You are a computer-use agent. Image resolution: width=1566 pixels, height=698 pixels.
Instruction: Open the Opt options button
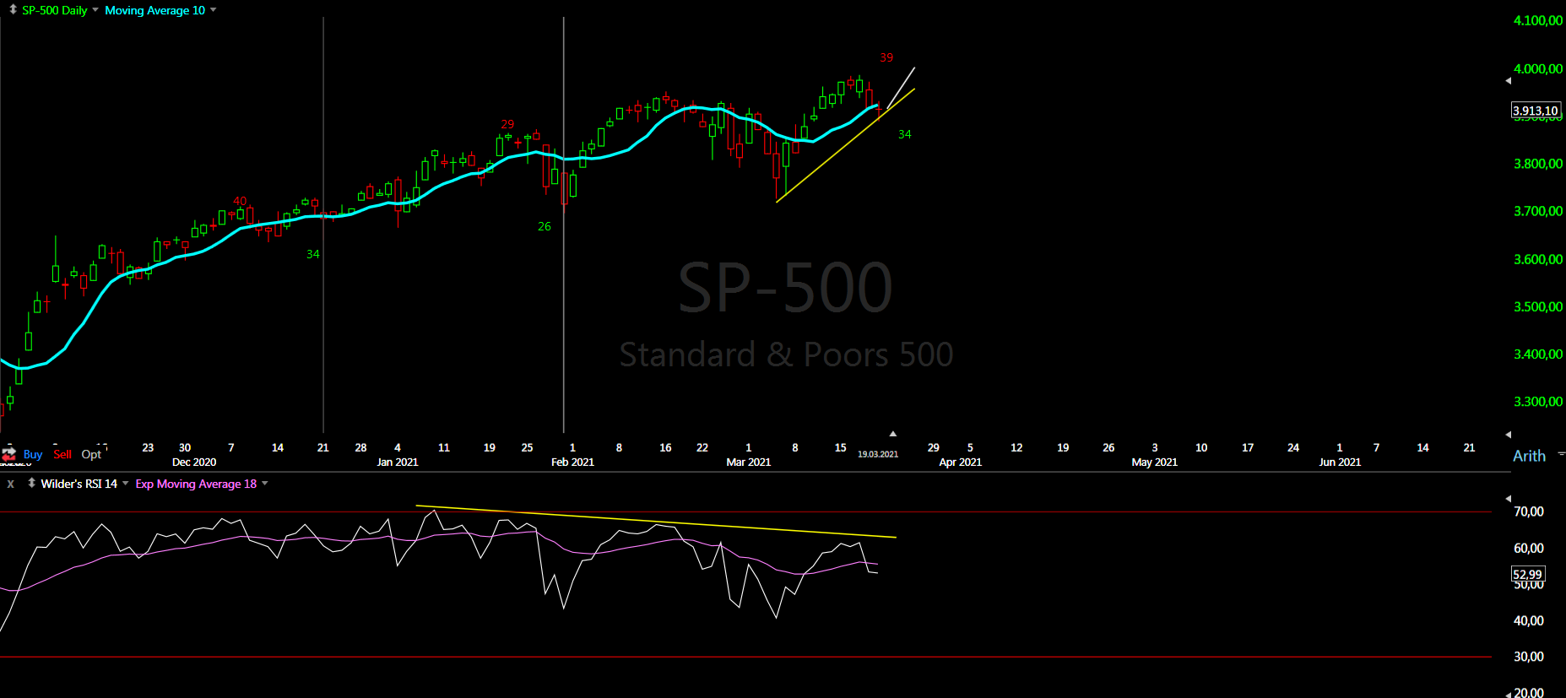(x=91, y=454)
